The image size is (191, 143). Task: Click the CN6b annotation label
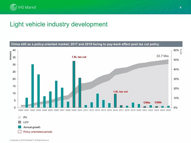pos(158,102)
